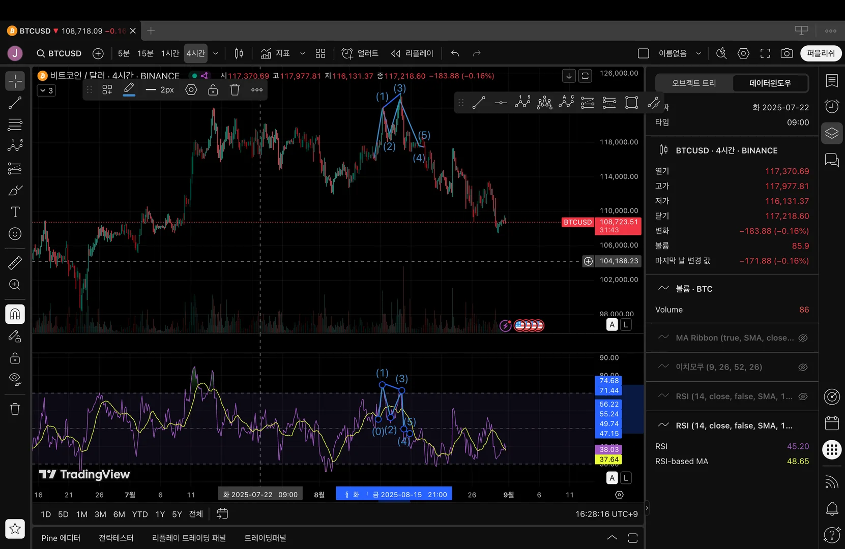Viewport: 845px width, 549px height.
Task: Select the text annotation tool
Action: [x=15, y=212]
